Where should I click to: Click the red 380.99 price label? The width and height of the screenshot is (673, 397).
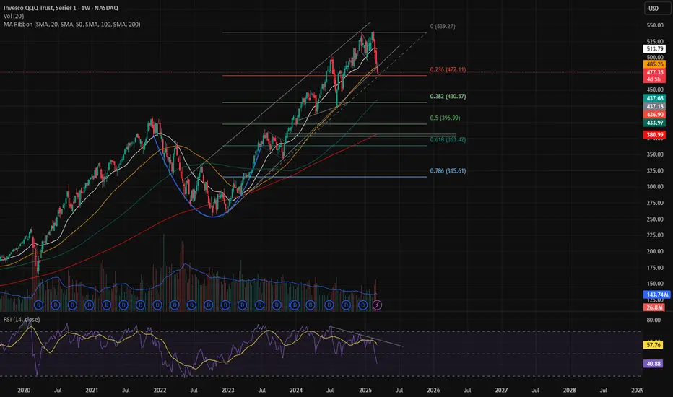click(654, 135)
